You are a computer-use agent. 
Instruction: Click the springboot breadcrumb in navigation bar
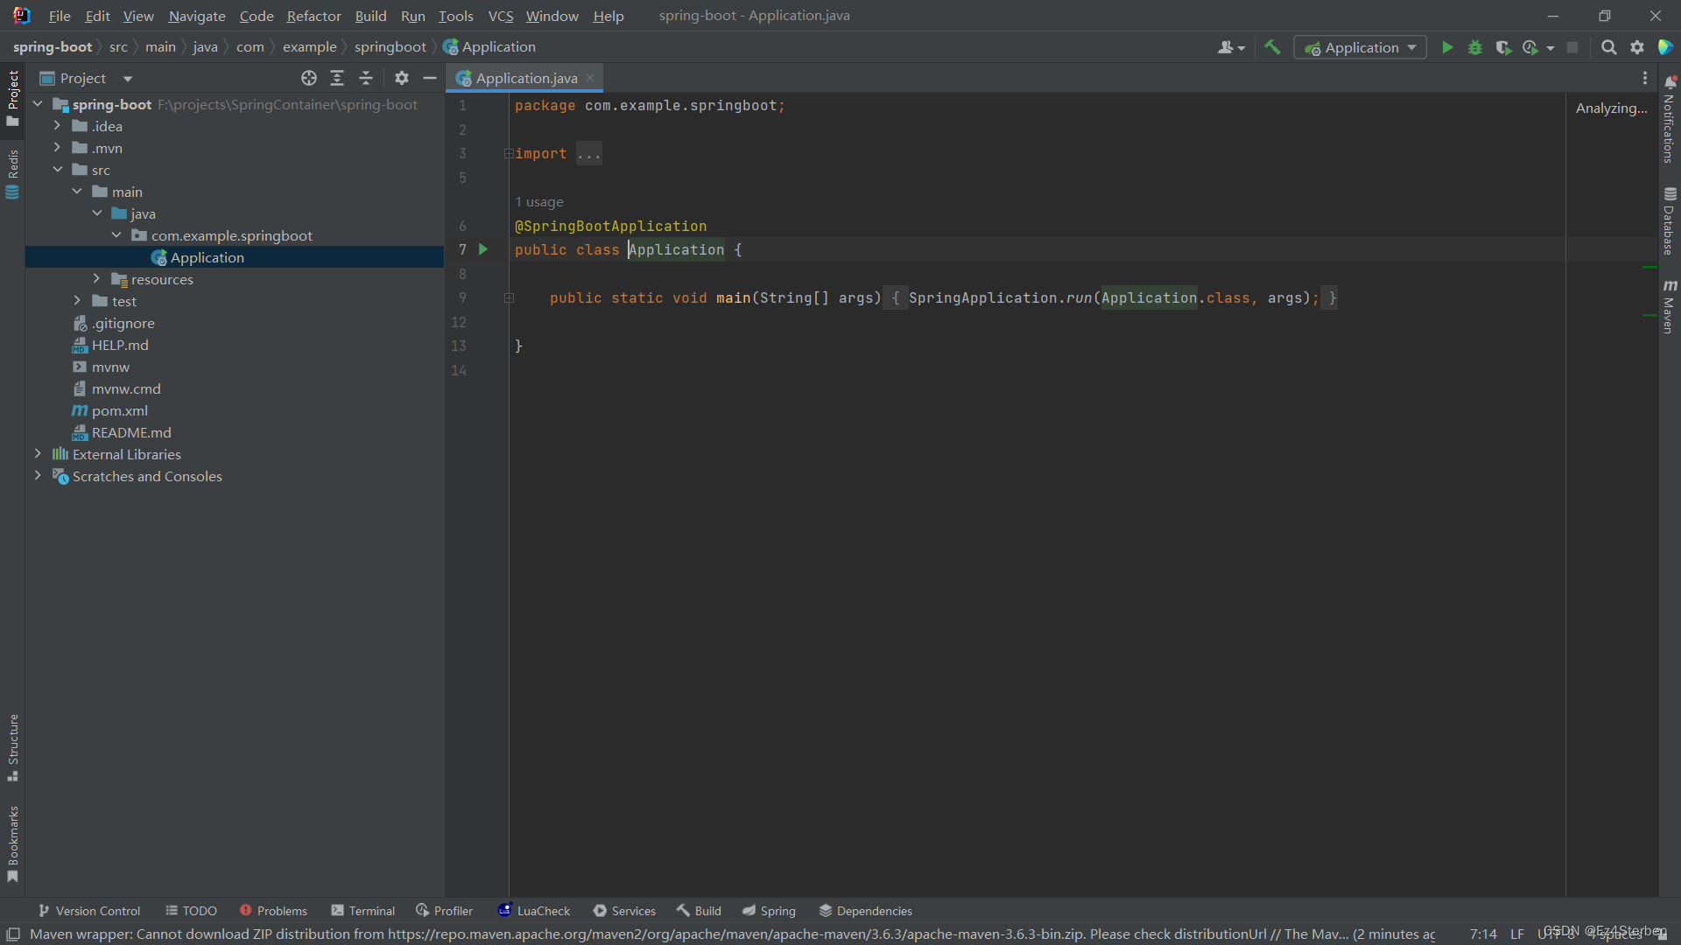click(x=390, y=47)
